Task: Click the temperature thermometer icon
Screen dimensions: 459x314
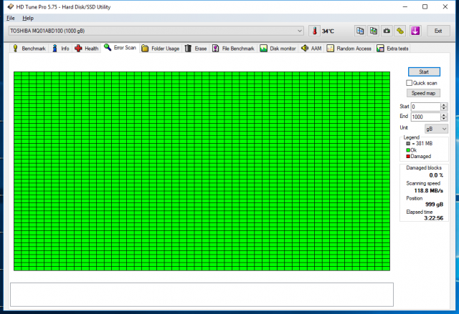Action: pyautogui.click(x=314, y=31)
